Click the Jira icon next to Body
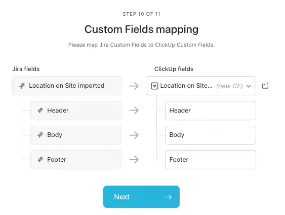The image size is (285, 215). [40, 135]
